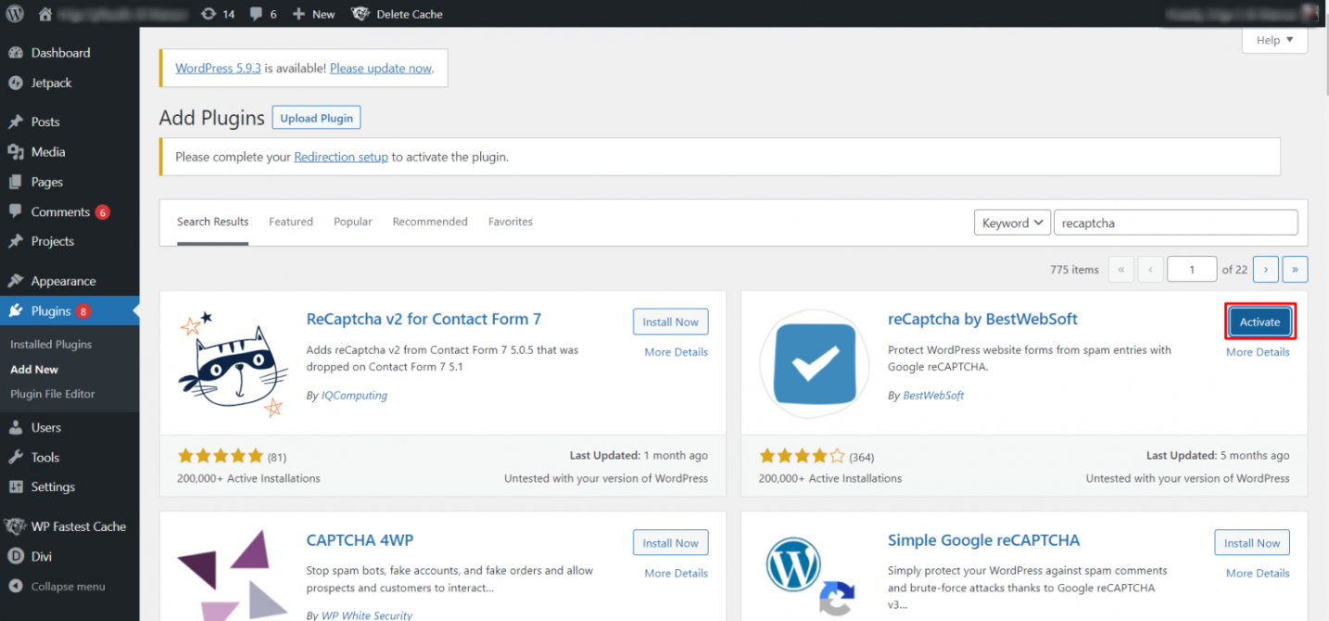
Task: Click the current page number field
Action: (x=1192, y=269)
